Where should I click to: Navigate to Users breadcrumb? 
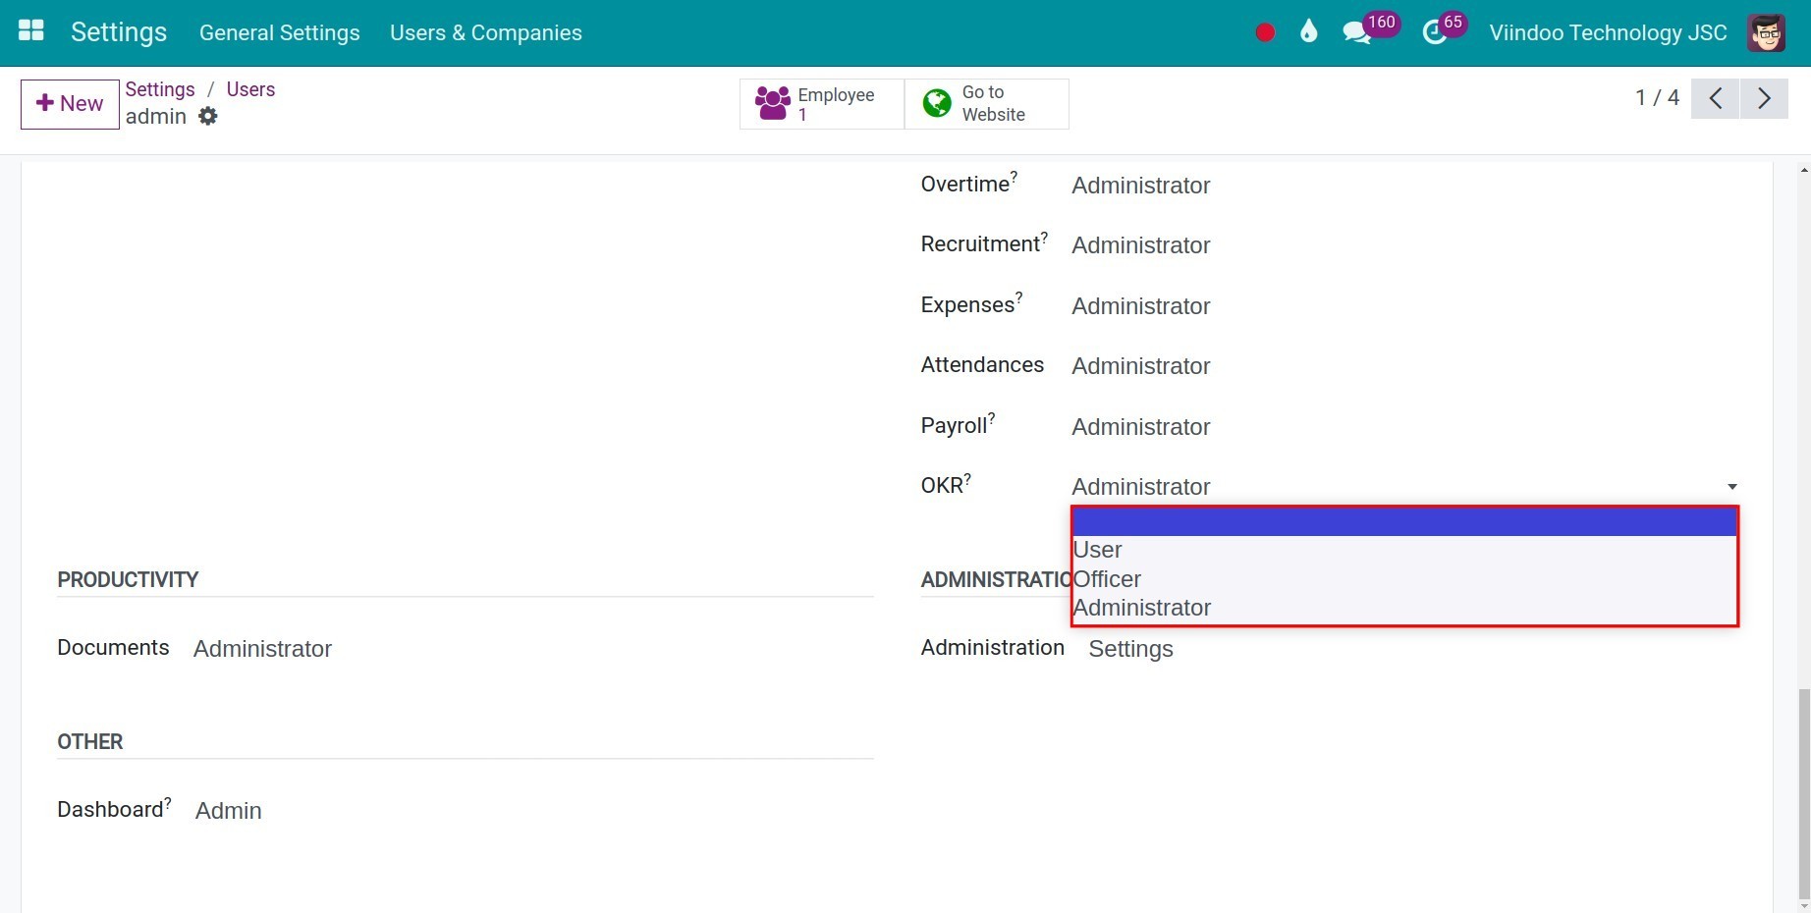[250, 89]
